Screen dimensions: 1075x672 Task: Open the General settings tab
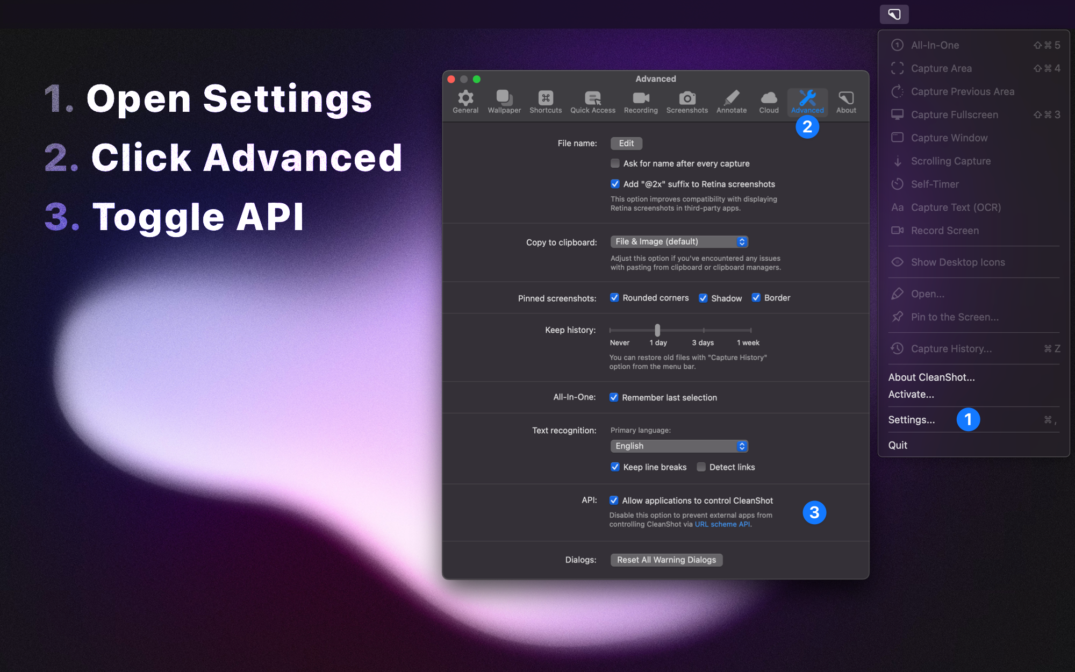point(465,102)
